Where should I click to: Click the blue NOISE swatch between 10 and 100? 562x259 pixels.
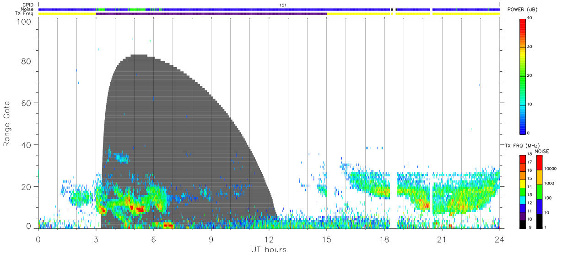pyautogui.click(x=539, y=206)
